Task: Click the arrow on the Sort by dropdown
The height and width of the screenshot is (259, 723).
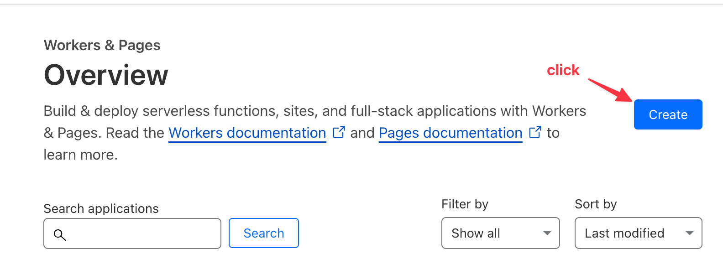Action: (x=690, y=233)
